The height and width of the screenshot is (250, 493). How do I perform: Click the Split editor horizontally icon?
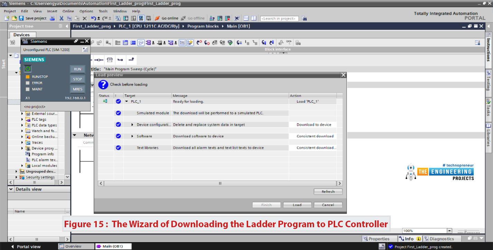(246, 18)
